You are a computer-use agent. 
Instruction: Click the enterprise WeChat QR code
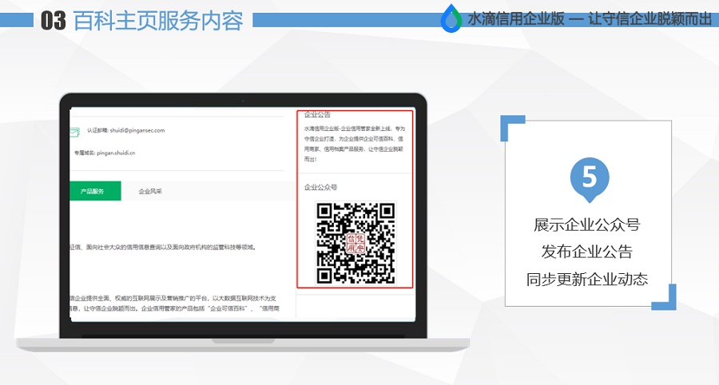click(x=356, y=243)
